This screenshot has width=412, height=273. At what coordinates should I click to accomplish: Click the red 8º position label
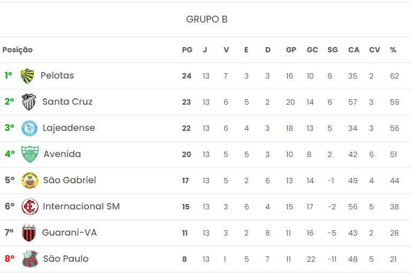coord(10,259)
